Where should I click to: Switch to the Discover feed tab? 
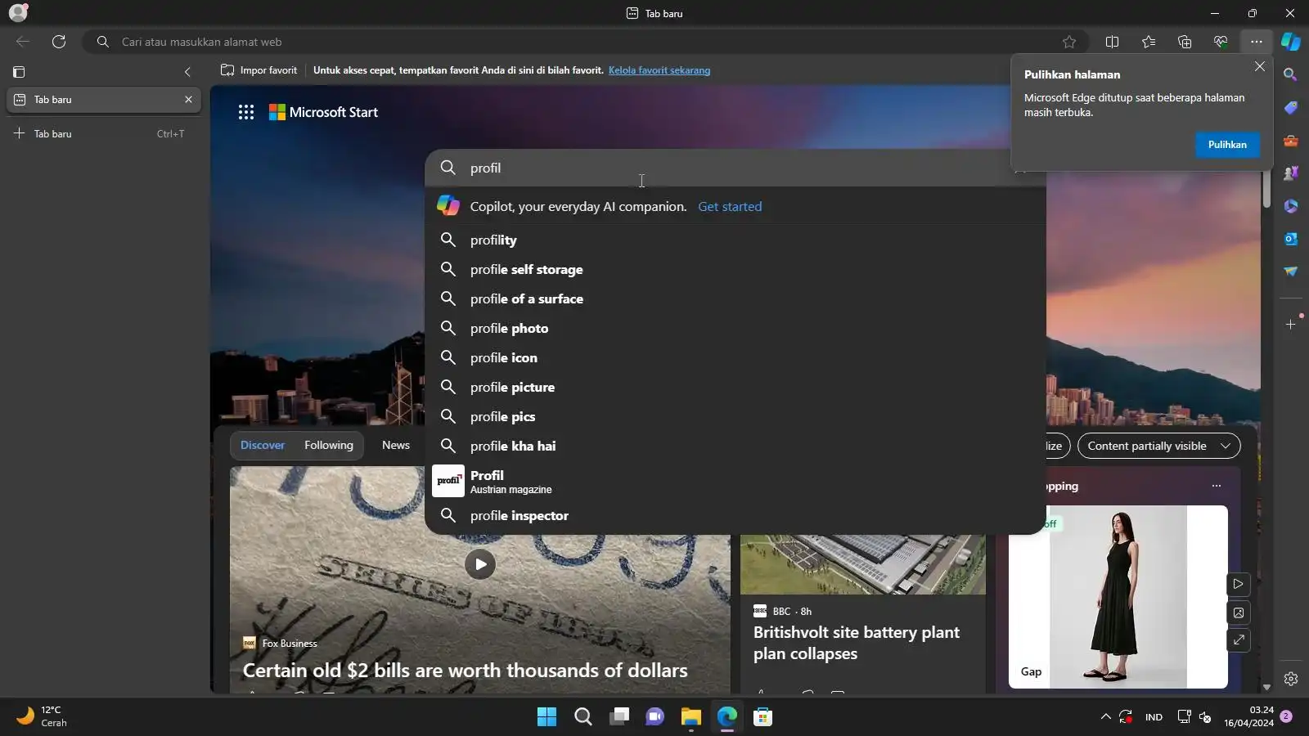click(263, 446)
